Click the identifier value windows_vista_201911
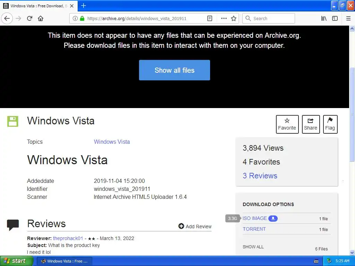Screen dimensions: 355x266 pos(122,189)
